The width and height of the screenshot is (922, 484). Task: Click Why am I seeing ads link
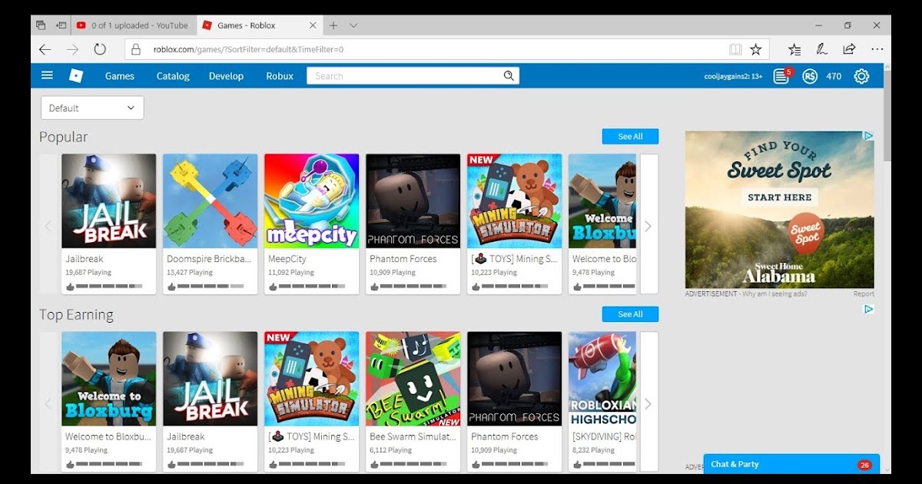774,293
